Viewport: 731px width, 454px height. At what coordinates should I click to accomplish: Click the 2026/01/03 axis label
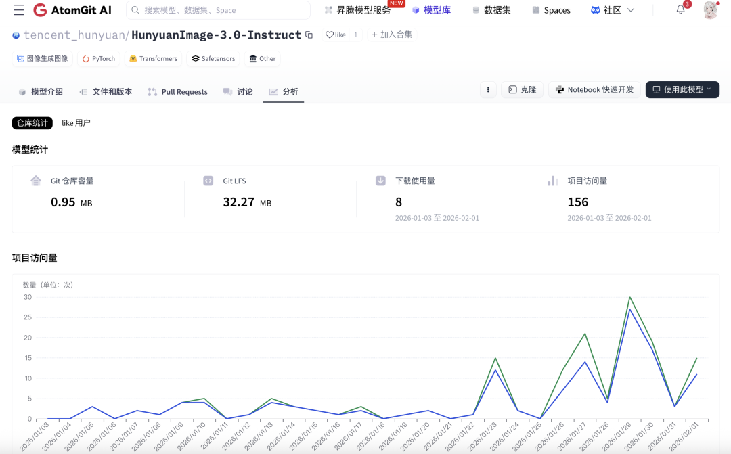(35, 436)
